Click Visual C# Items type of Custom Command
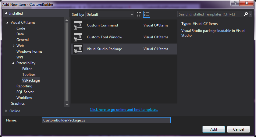This screenshot has width=256, height=137. [156, 25]
